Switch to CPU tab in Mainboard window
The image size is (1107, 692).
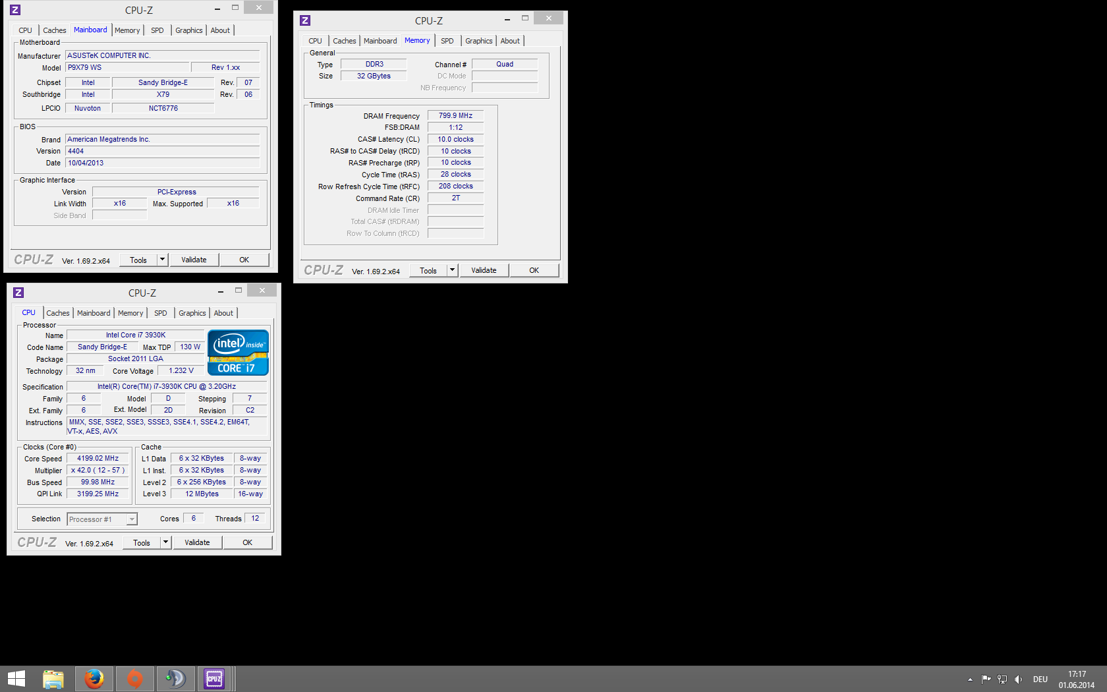tap(25, 30)
